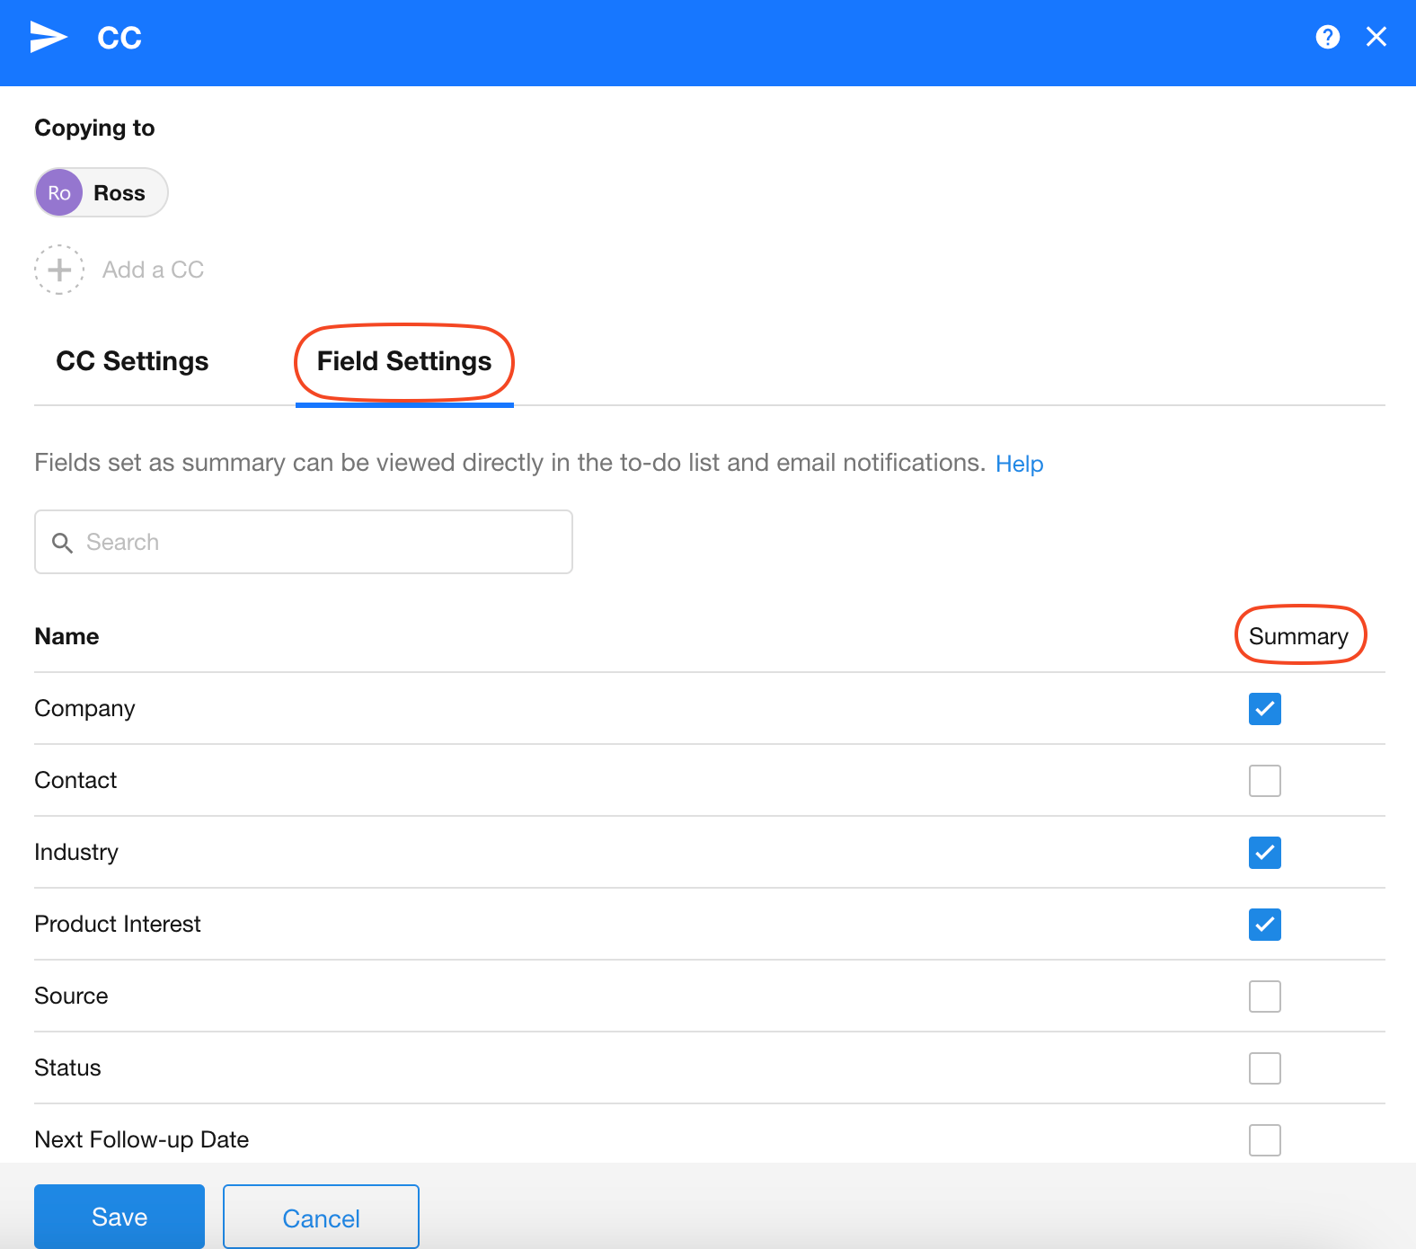
Task: Click the Cancel button
Action: (321, 1218)
